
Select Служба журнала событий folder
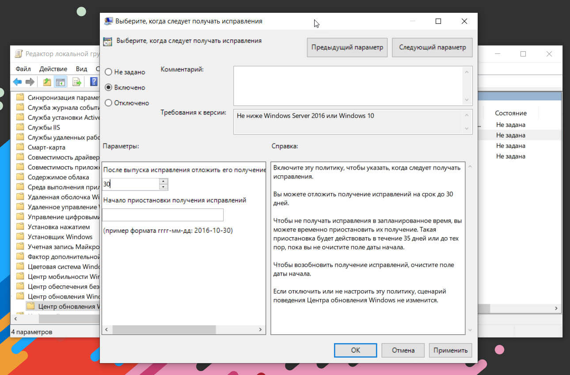[57, 107]
